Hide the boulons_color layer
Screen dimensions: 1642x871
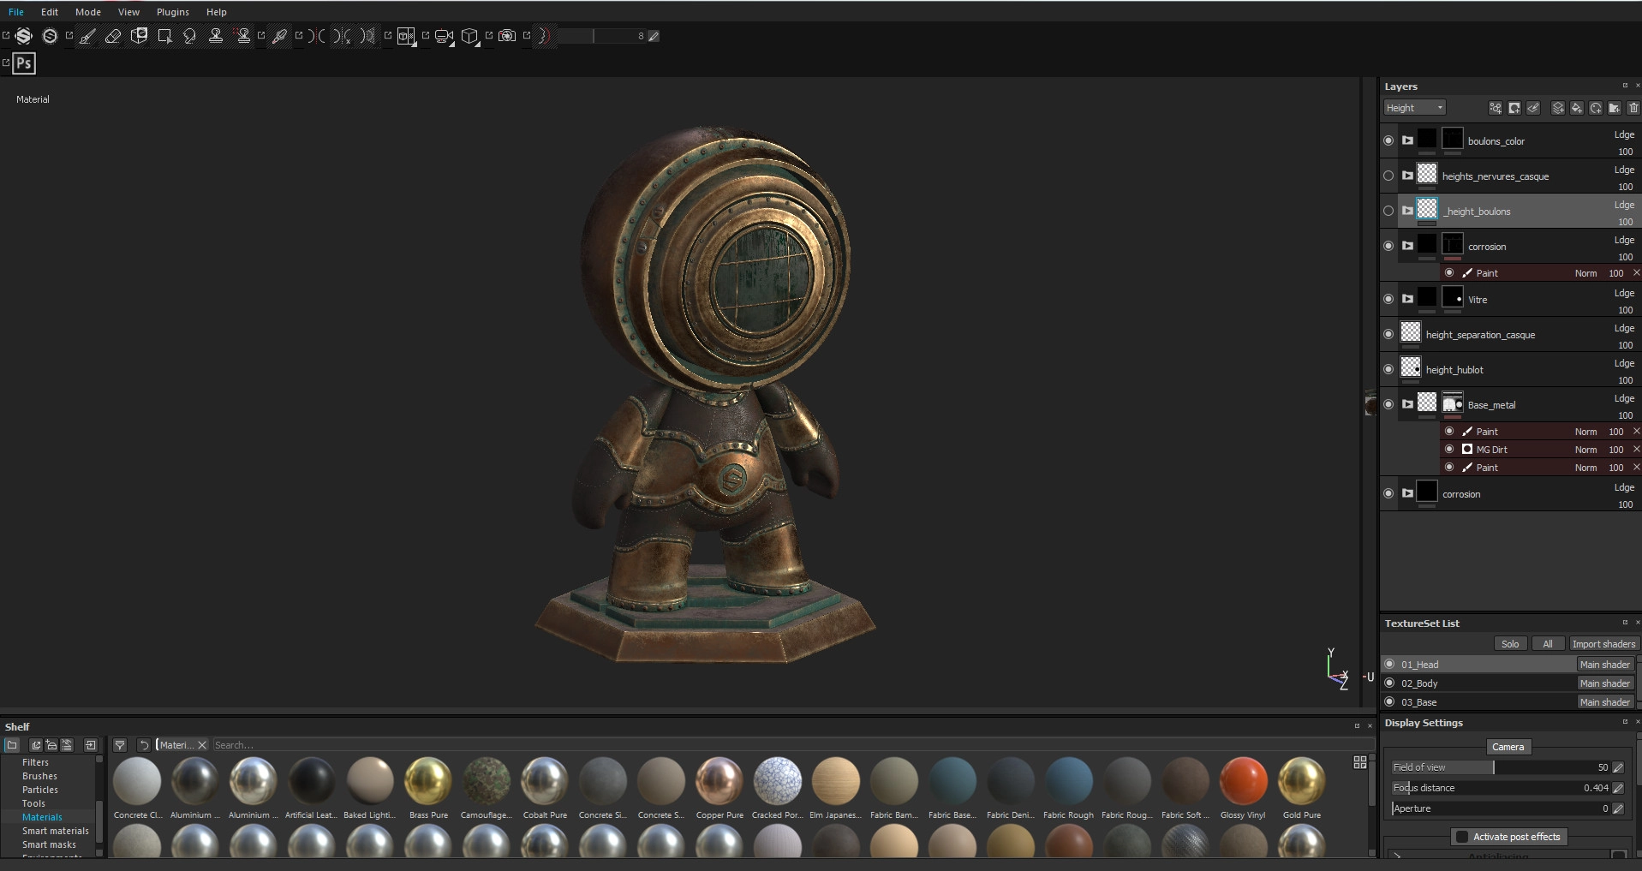pyautogui.click(x=1388, y=140)
